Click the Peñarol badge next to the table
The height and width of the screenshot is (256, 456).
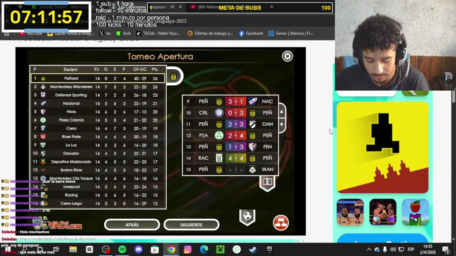(x=173, y=77)
